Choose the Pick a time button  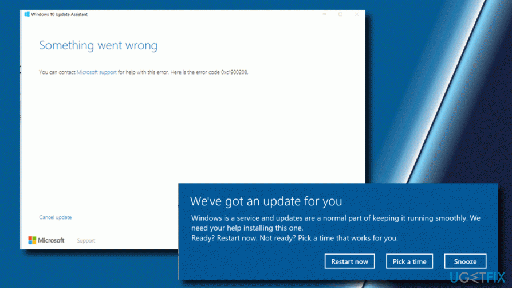tap(409, 261)
